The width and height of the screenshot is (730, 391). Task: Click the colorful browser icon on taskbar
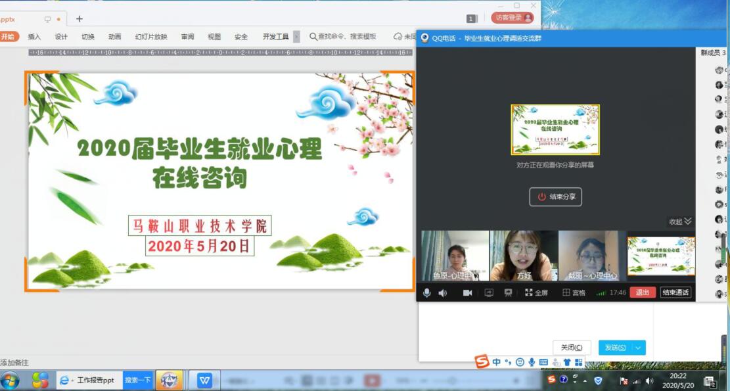(41, 380)
